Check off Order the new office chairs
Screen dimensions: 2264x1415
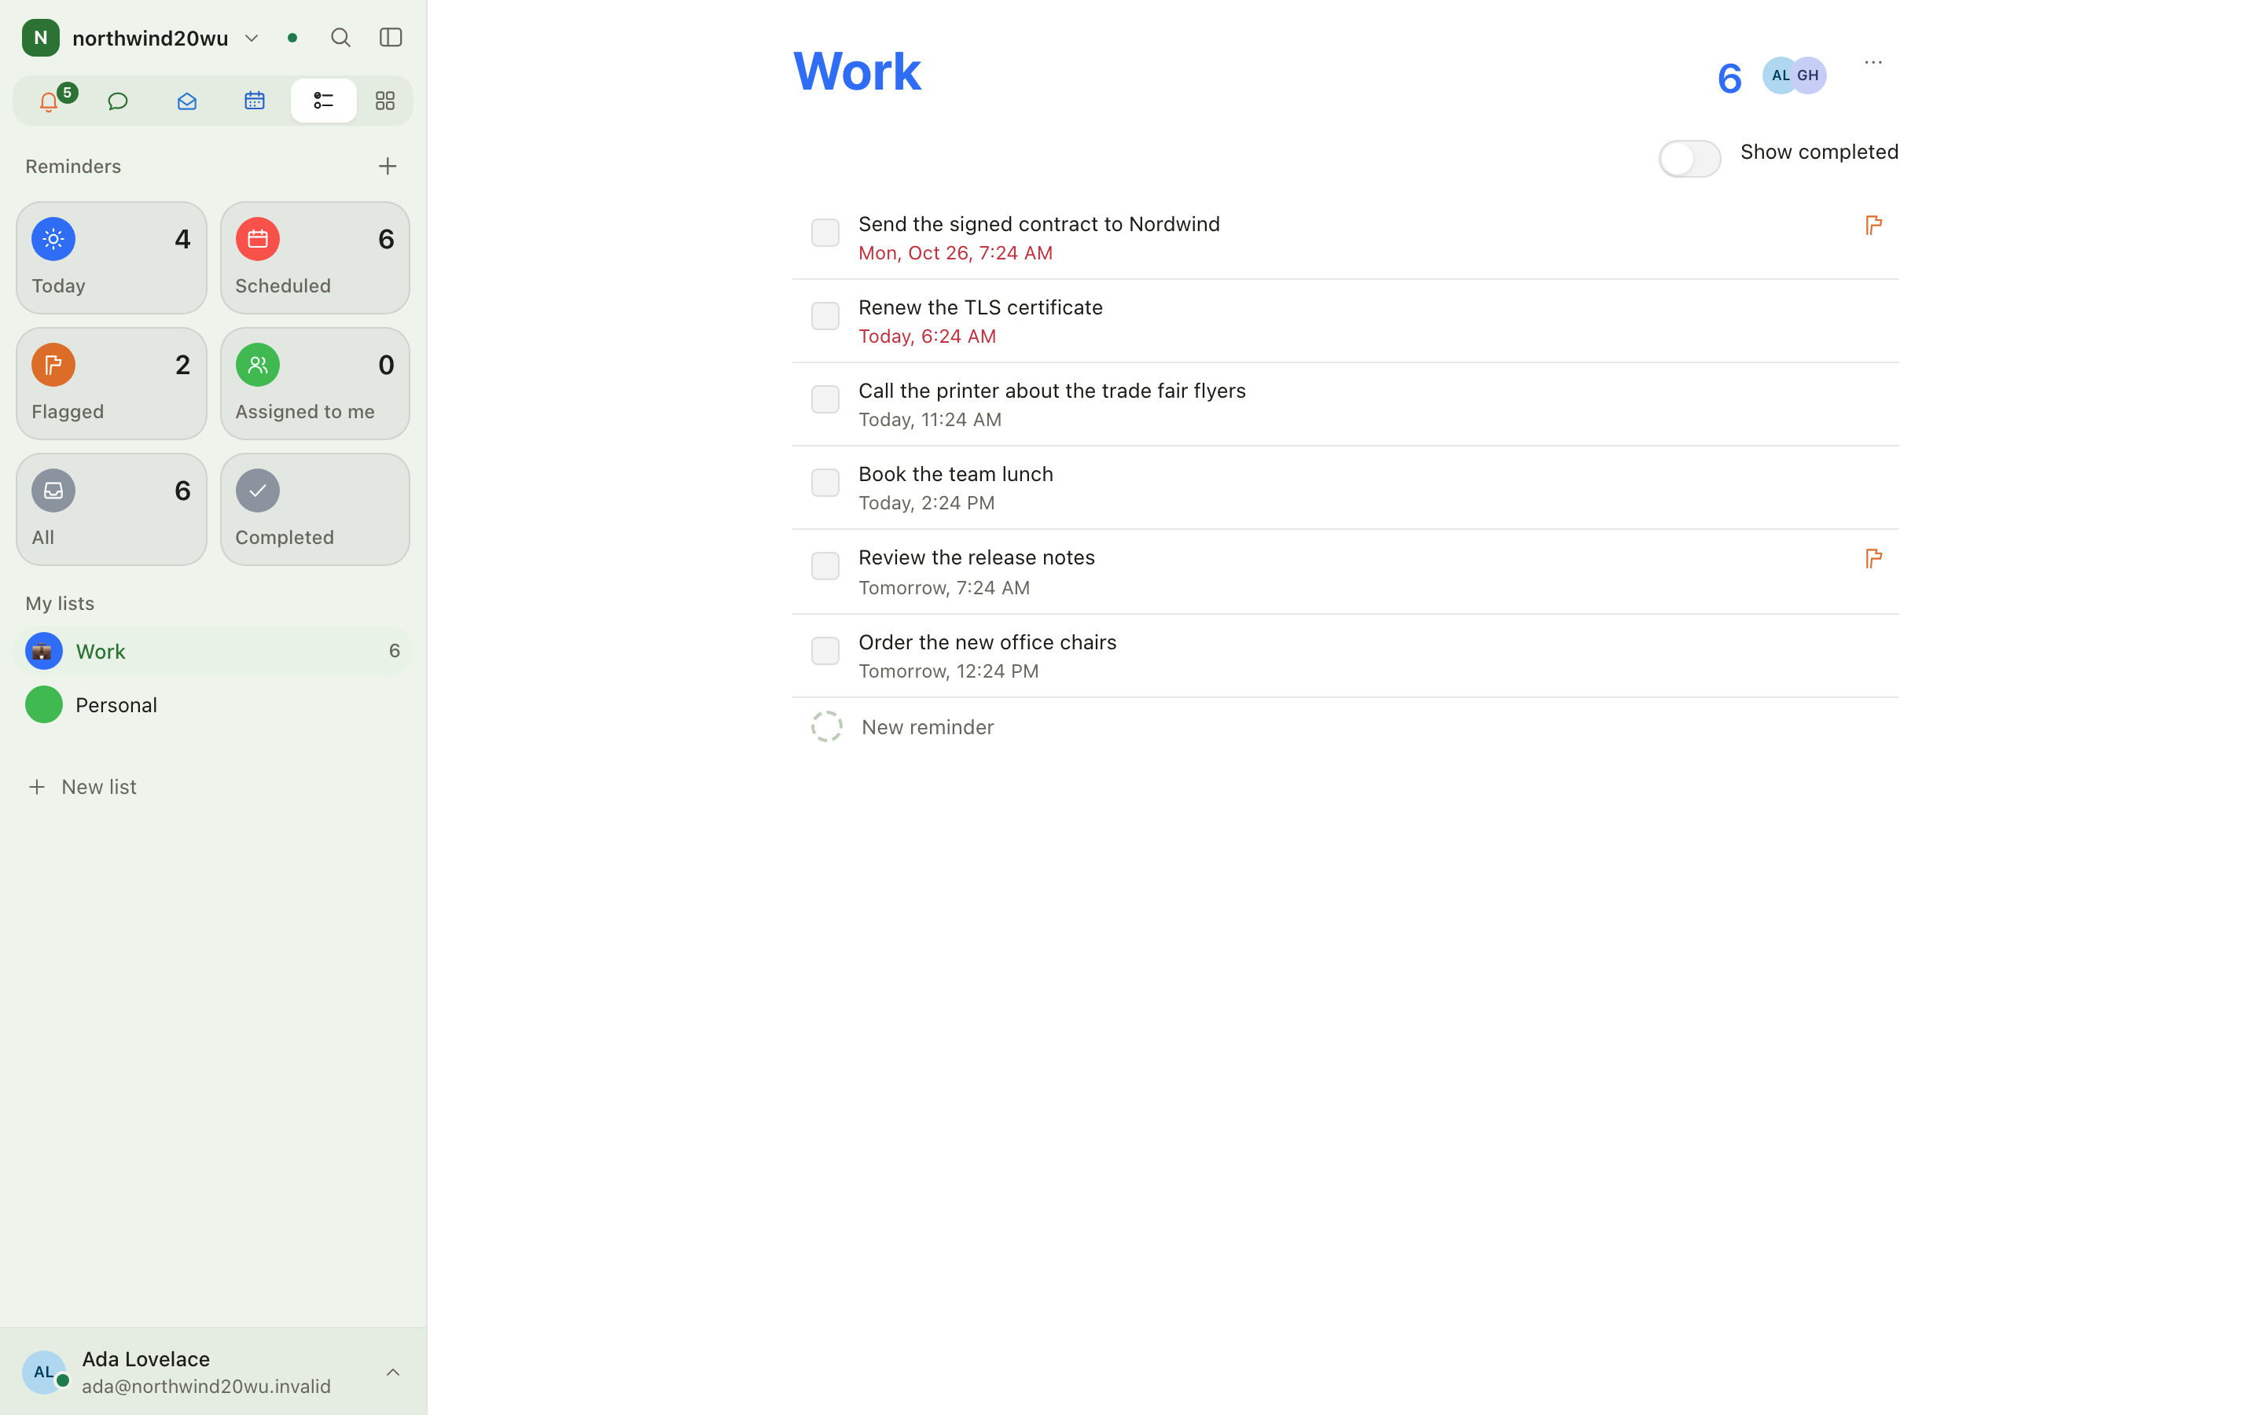point(824,650)
